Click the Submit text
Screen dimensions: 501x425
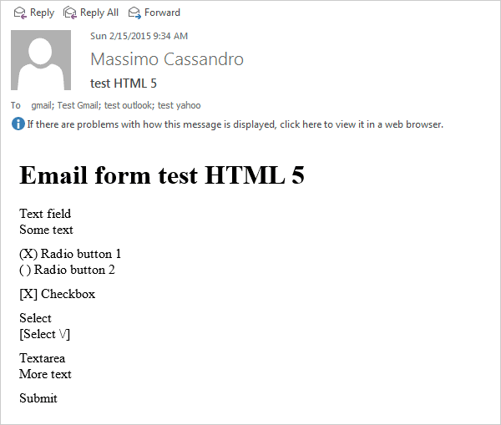[x=38, y=398]
